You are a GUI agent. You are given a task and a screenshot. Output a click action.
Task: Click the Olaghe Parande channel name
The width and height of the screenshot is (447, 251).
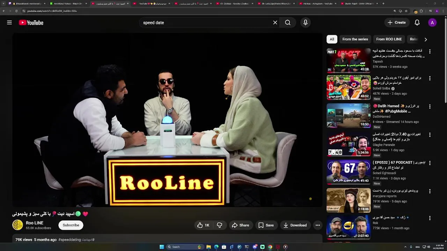(x=384, y=145)
